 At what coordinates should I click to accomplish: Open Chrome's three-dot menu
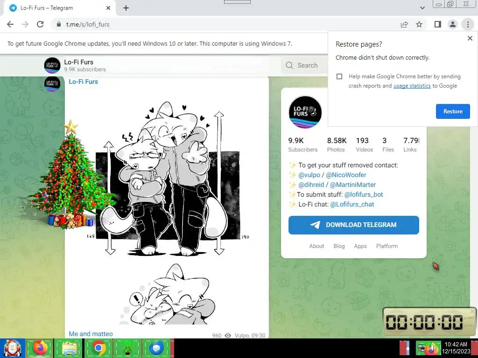click(468, 24)
